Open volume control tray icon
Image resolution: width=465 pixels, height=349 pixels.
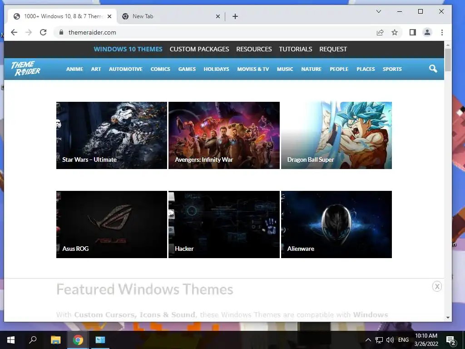pyautogui.click(x=390, y=340)
